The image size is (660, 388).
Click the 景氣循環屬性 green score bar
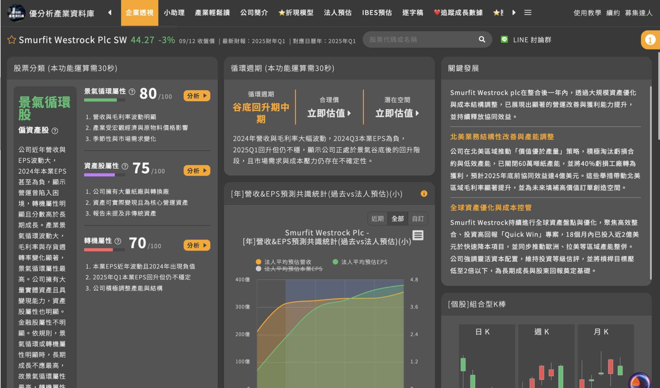tap(104, 100)
